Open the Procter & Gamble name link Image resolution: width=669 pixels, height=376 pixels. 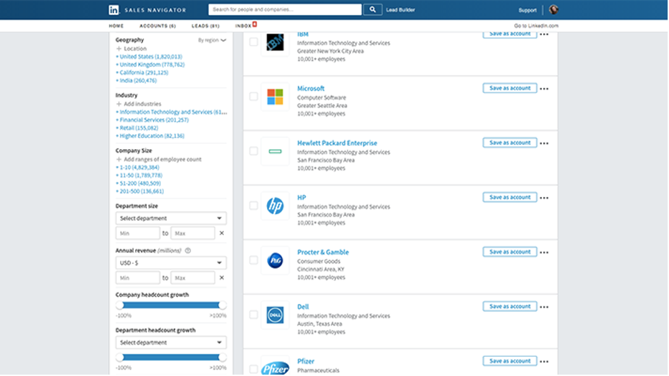[x=323, y=252]
